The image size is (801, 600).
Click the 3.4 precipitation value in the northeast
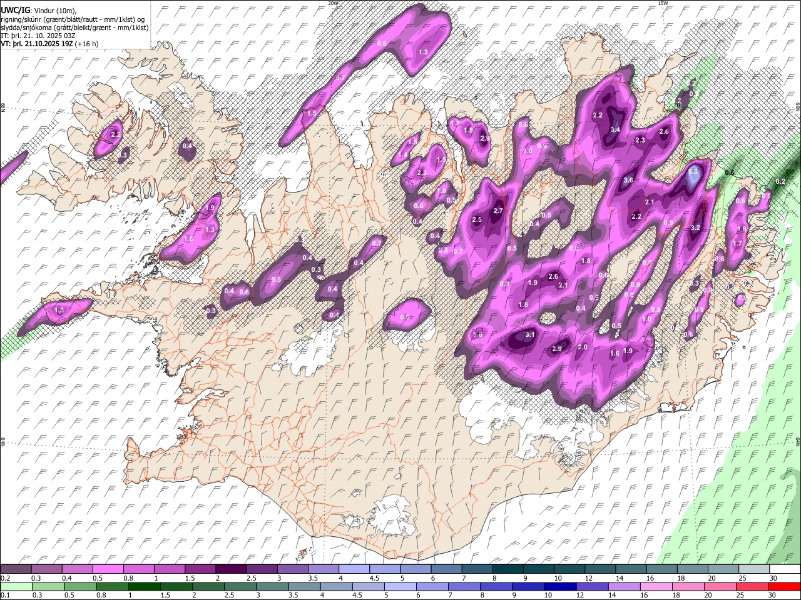[x=615, y=129]
